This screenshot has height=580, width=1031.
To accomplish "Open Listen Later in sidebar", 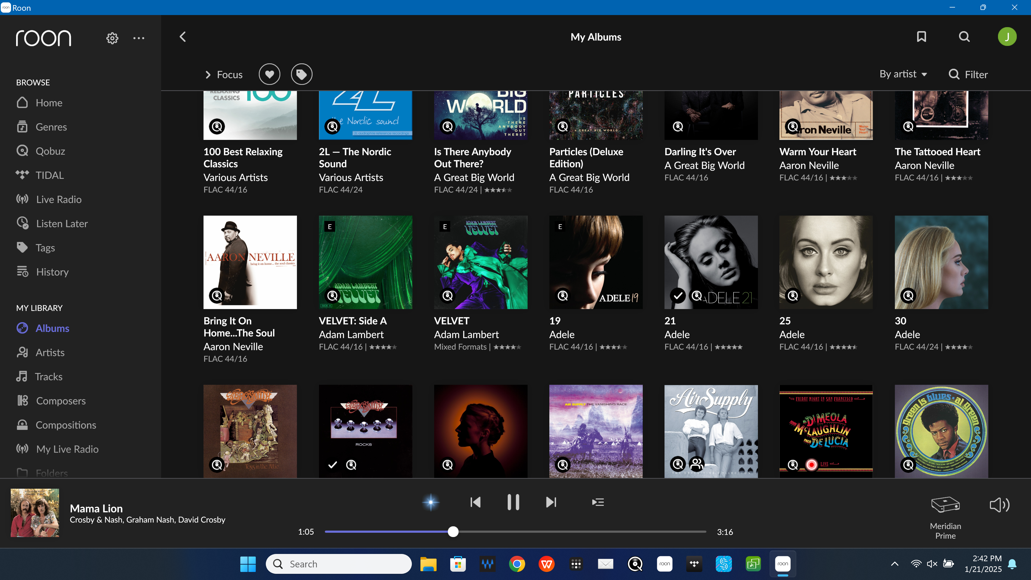I will 52,224.
